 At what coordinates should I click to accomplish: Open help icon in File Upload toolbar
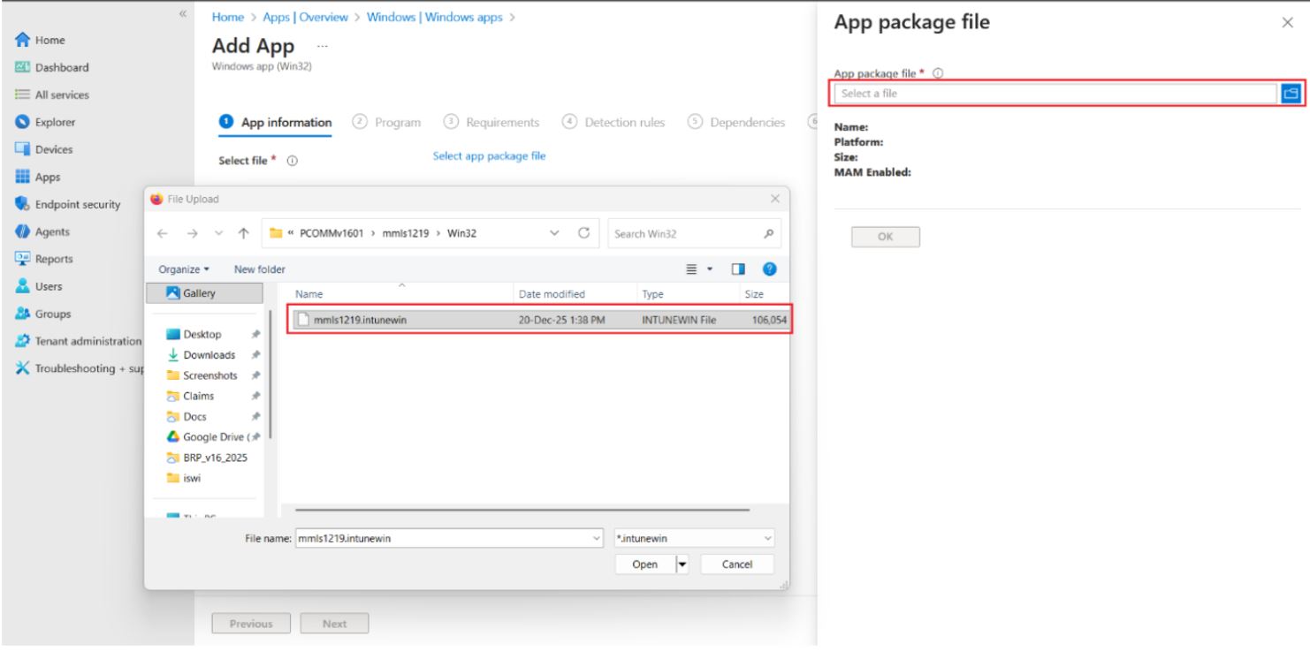coord(769,269)
